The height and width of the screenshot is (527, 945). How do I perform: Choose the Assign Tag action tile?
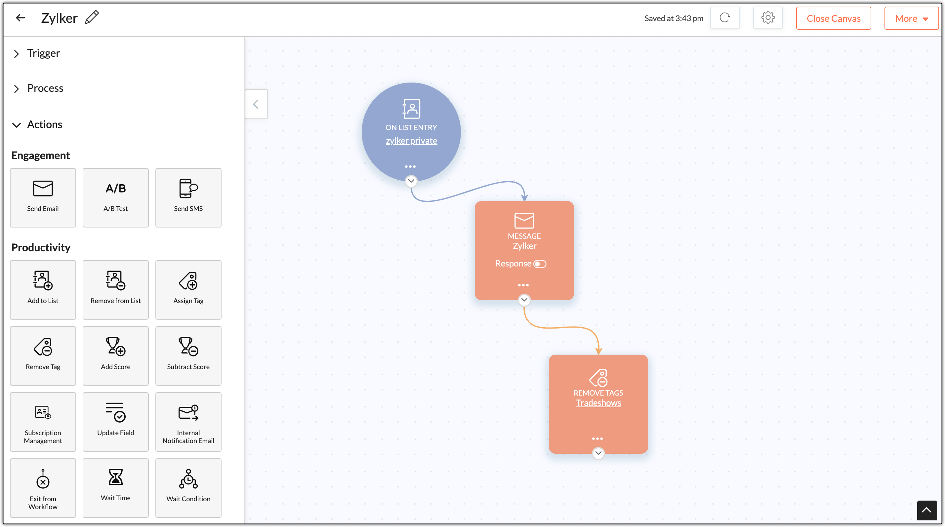188,290
